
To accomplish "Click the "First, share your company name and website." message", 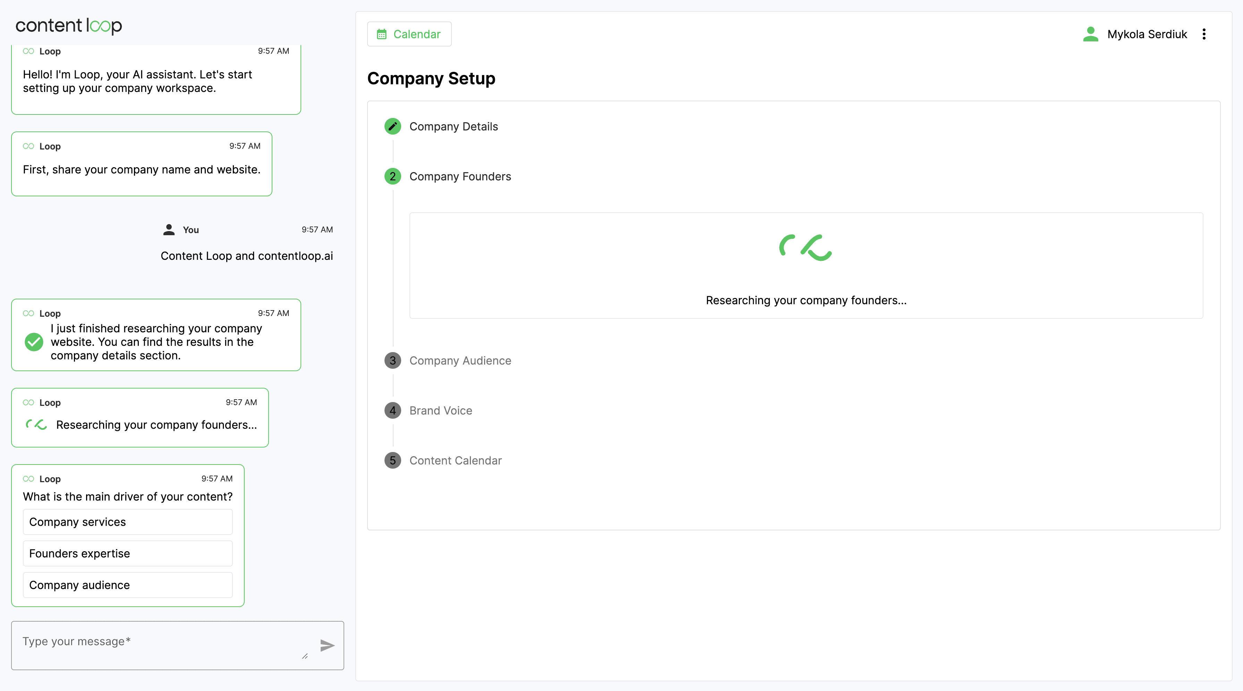I will click(142, 170).
